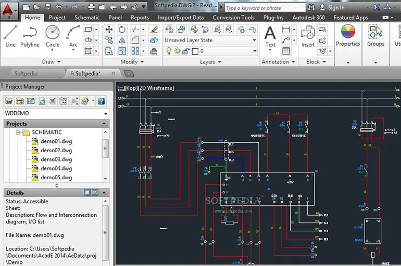The height and width of the screenshot is (266, 401).
Task: Toggle ribbon minimize button
Action: tap(385, 18)
